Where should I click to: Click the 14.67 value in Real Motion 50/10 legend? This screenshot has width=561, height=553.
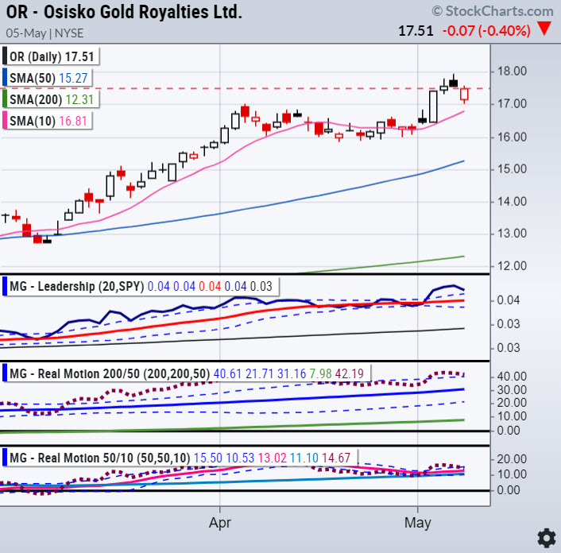point(335,458)
